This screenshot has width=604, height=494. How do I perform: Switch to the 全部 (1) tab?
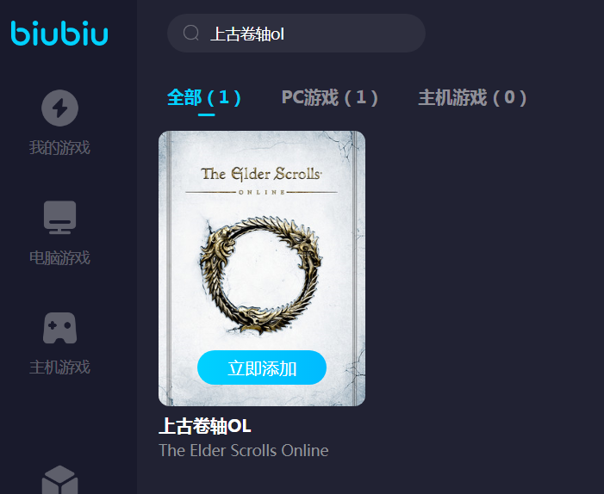coord(204,97)
